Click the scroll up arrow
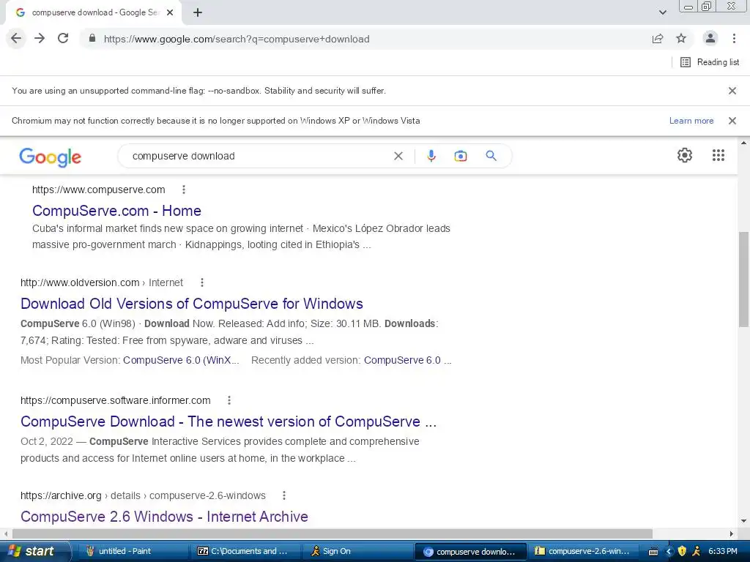The width and height of the screenshot is (750, 562). point(744,143)
